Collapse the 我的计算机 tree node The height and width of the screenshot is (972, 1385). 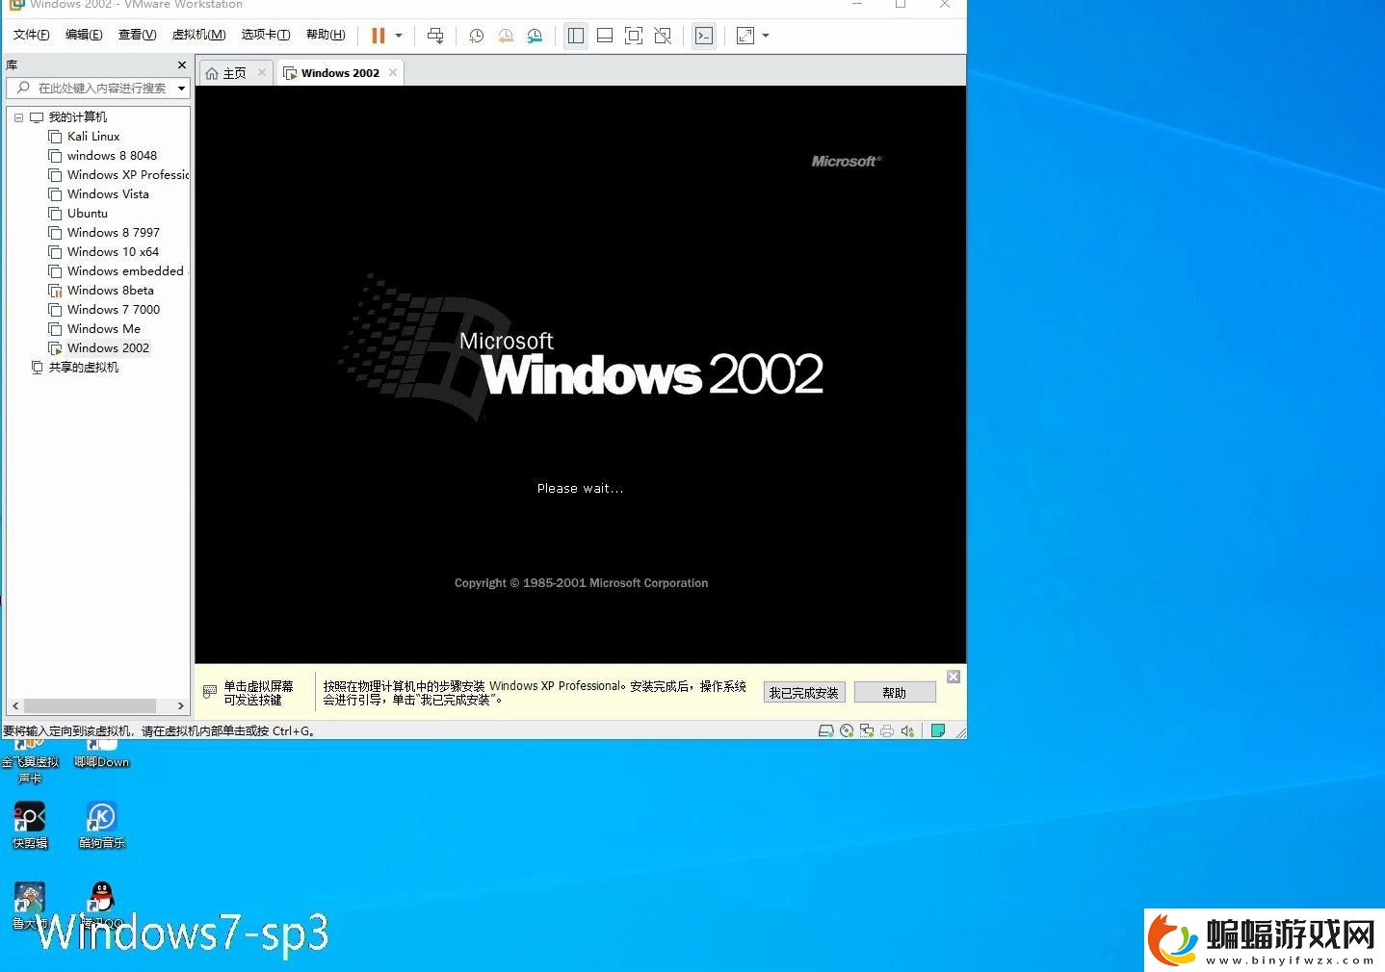[18, 117]
